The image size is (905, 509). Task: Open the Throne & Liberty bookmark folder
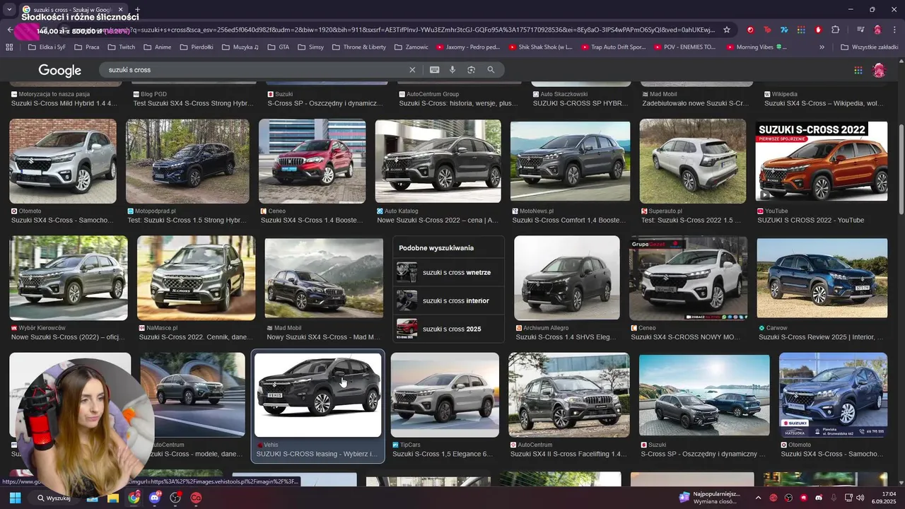[358, 47]
